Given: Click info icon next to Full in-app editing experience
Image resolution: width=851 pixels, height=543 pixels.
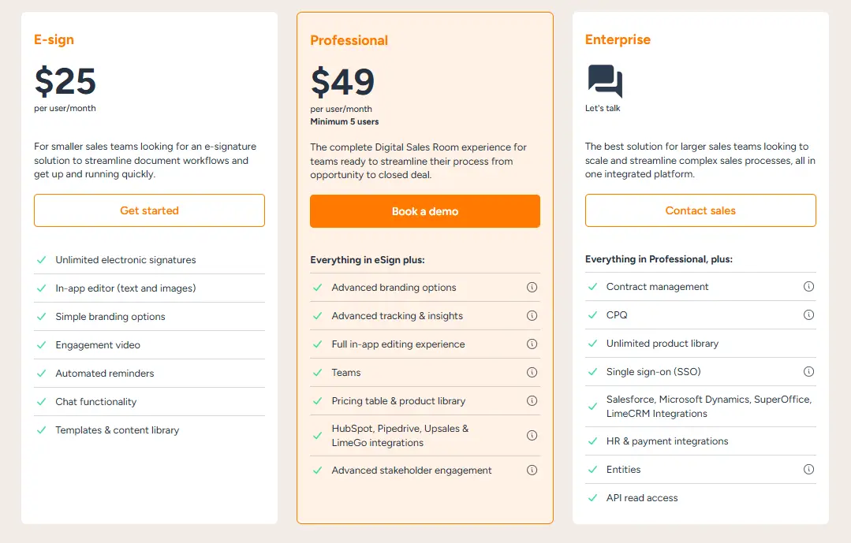Looking at the screenshot, I should 532,344.
